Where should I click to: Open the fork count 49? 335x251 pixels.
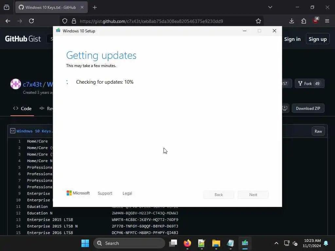coord(317,83)
